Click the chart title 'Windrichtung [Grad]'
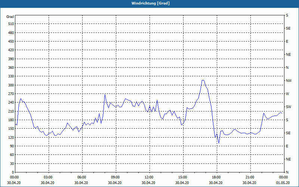Screen dimensions: 299x187 point(151,3)
